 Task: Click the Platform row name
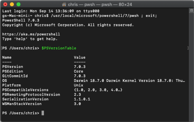(x=12, y=85)
